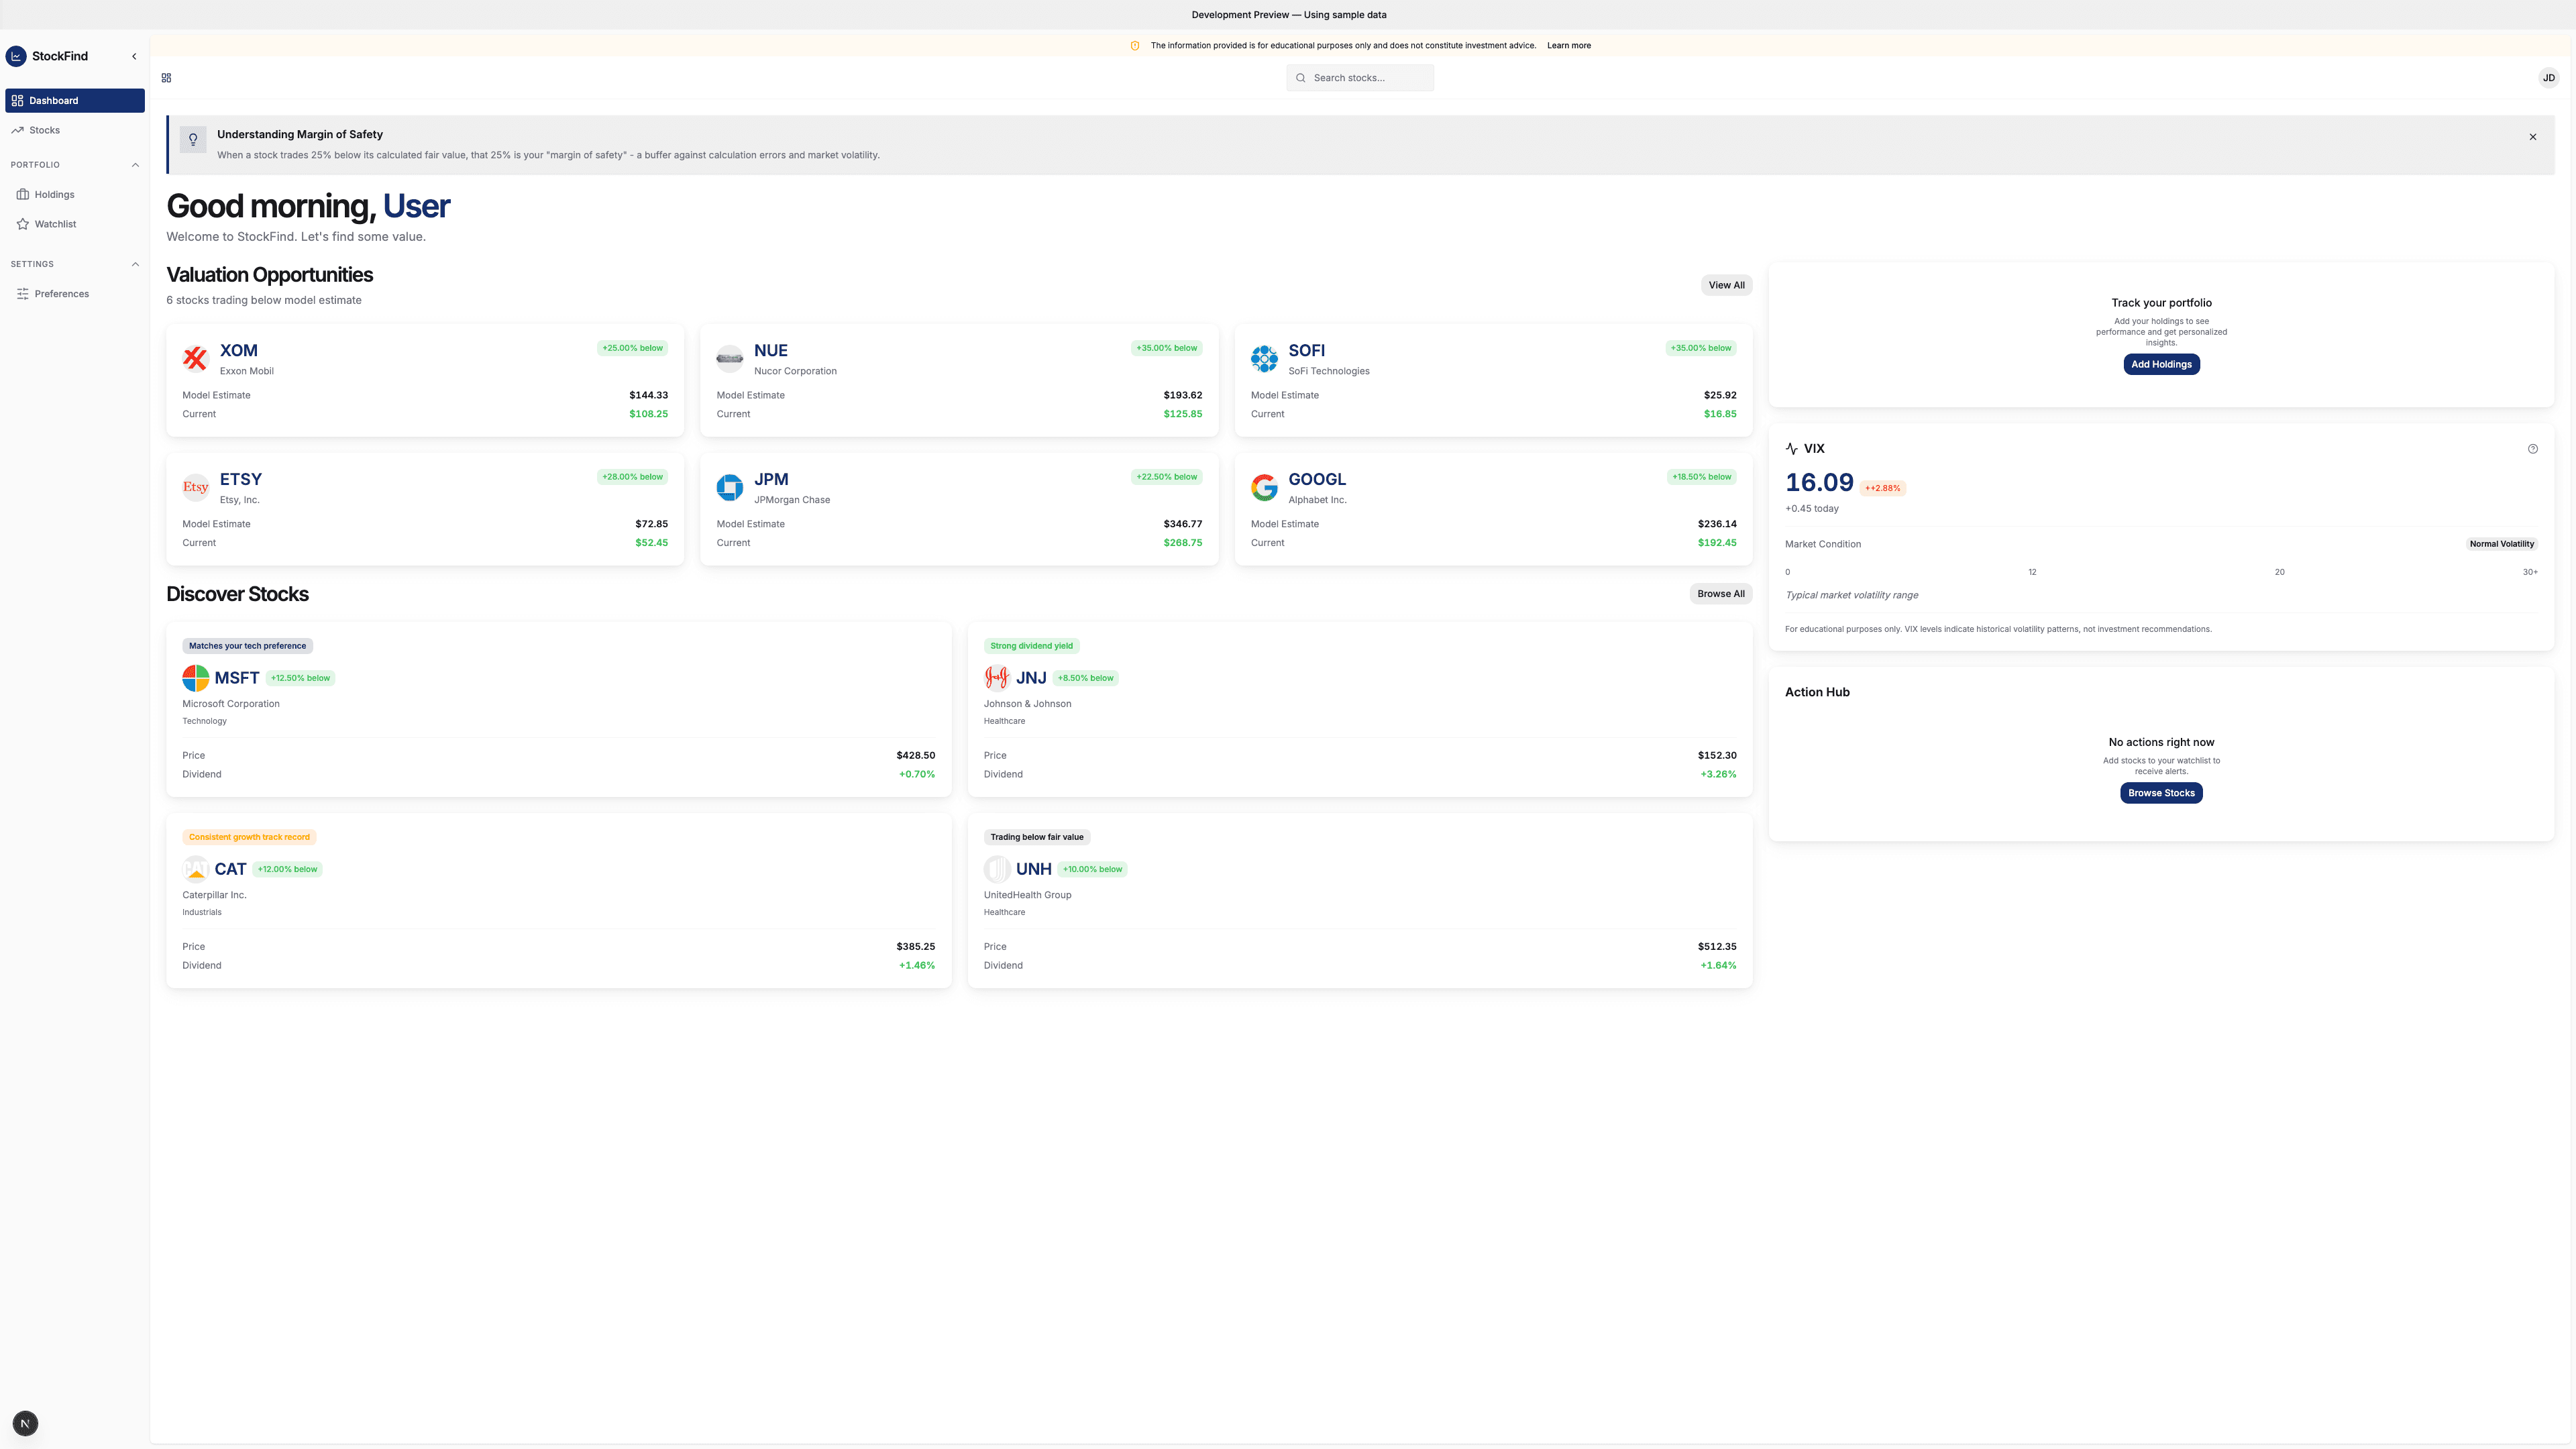Collapse the sidebar with the chevron
This screenshot has width=2576, height=1449.
[134, 56]
